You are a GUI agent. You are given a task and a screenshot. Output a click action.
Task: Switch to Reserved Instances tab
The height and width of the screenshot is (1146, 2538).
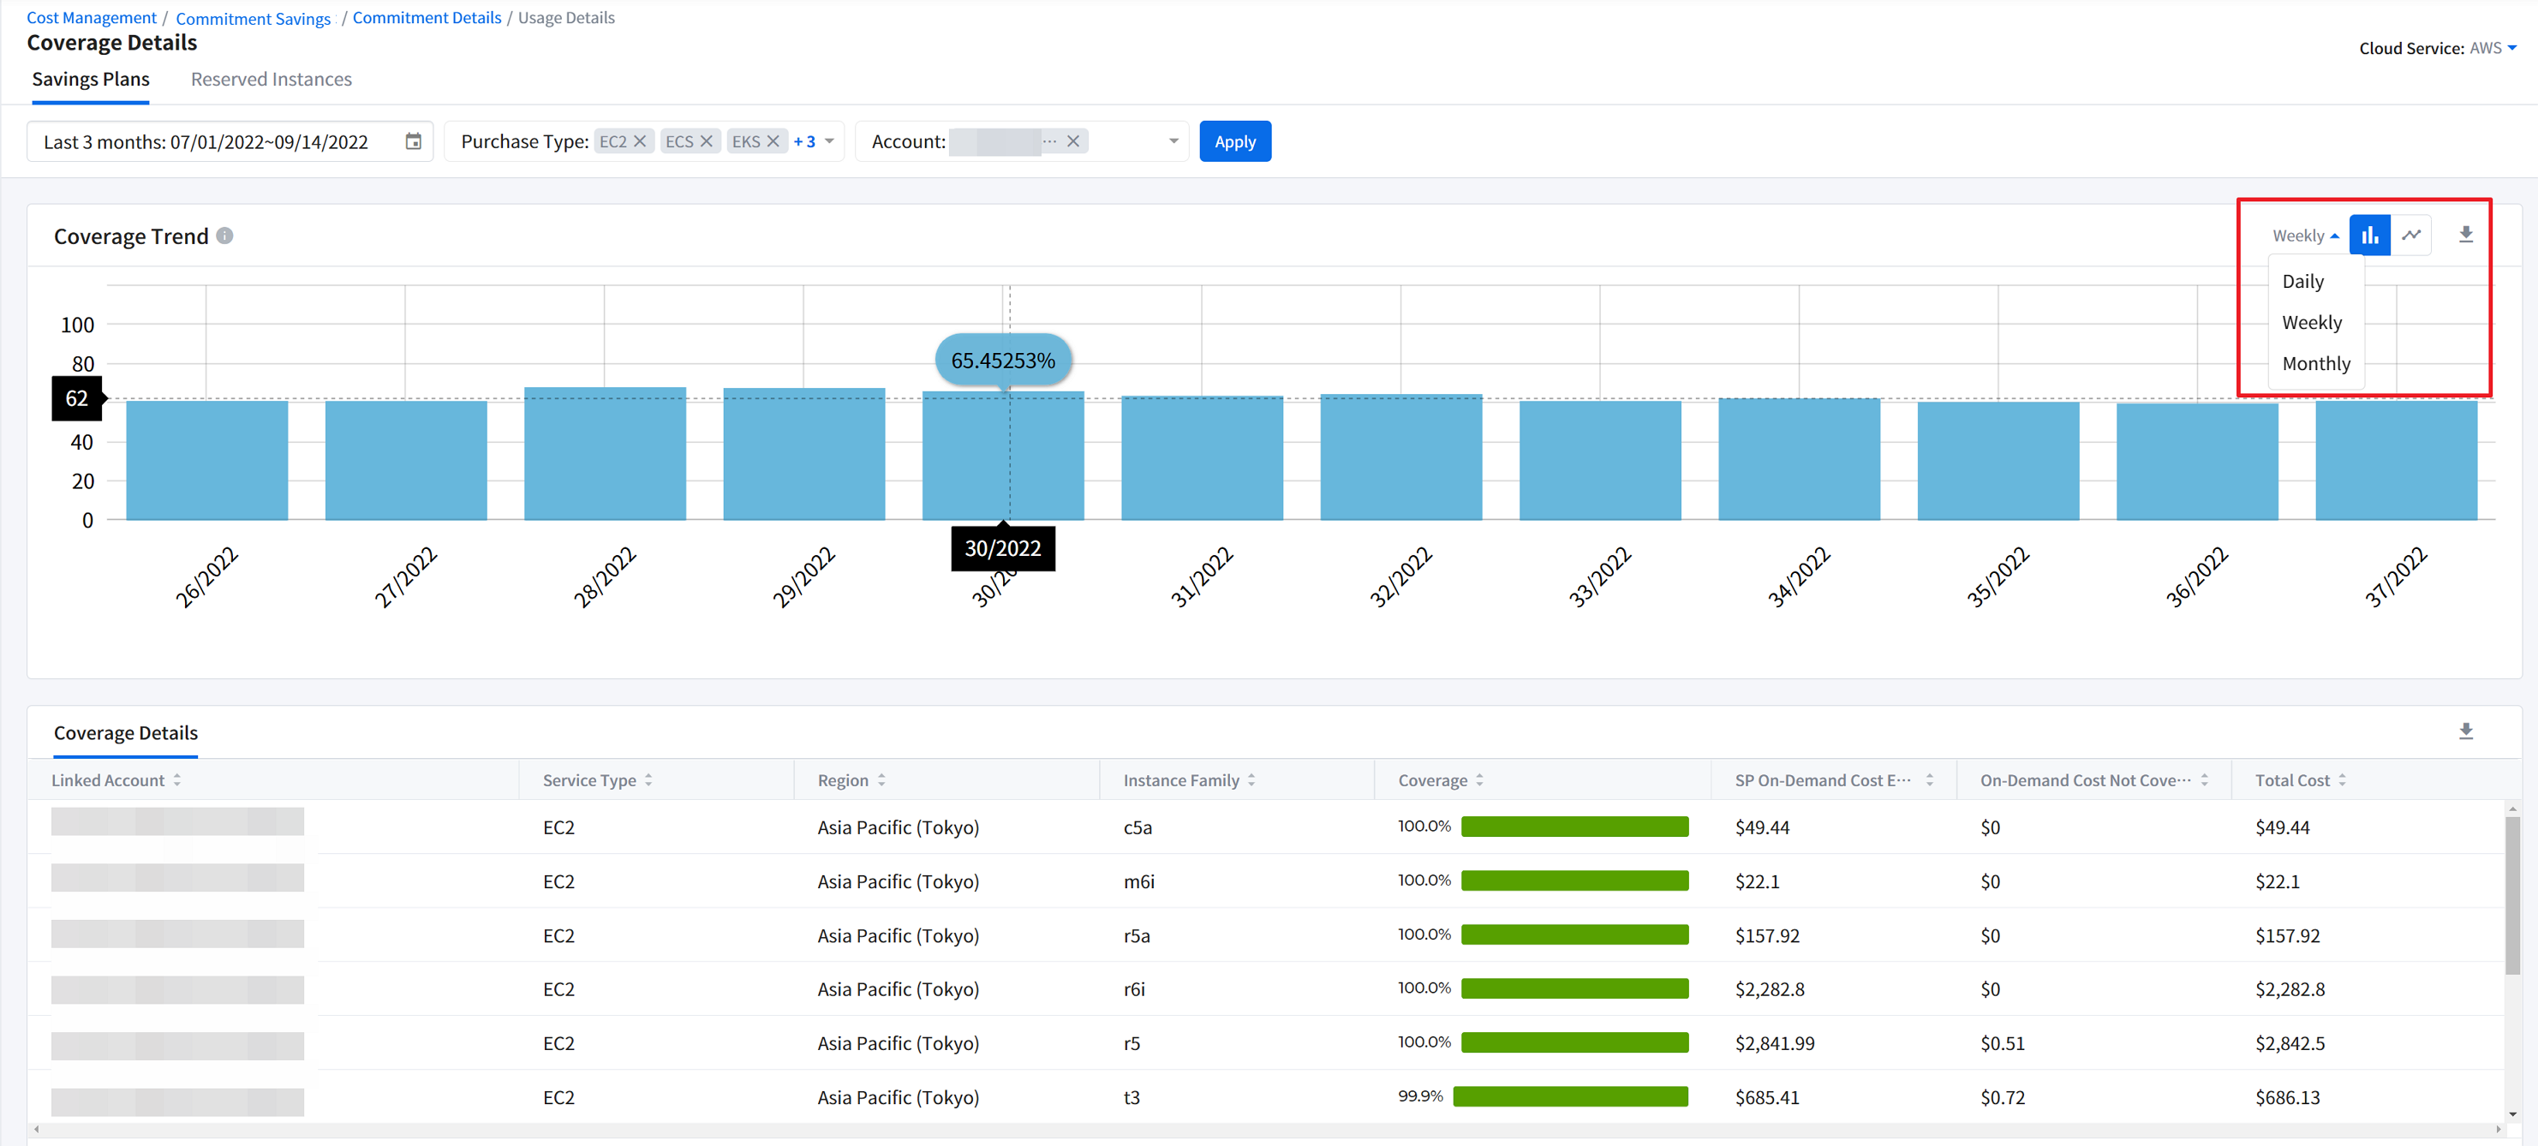pyautogui.click(x=271, y=79)
